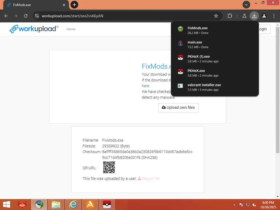The image size is (280, 210).
Task: Click the Upload own files button
Action: 178,108
